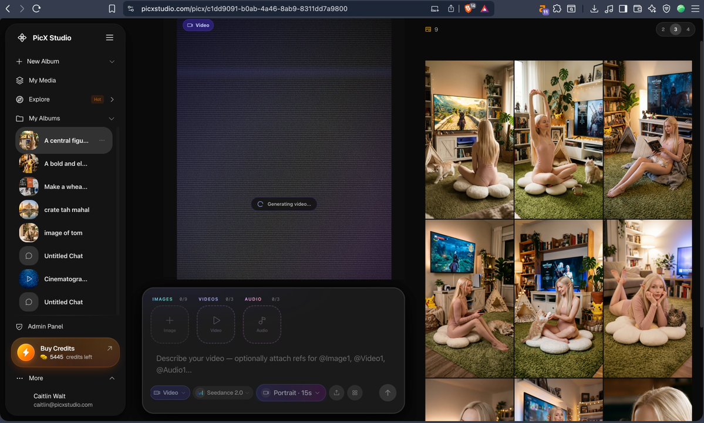Click the chat bubble icon of the last Untitled Chat
Image resolution: width=704 pixels, height=423 pixels.
(x=29, y=302)
